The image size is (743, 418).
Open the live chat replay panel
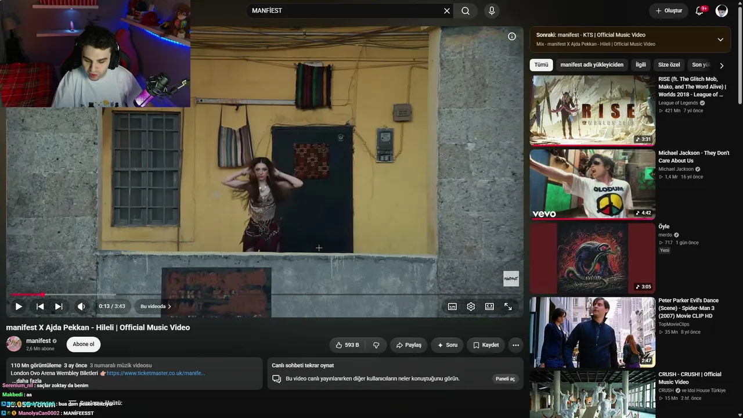click(x=505, y=379)
